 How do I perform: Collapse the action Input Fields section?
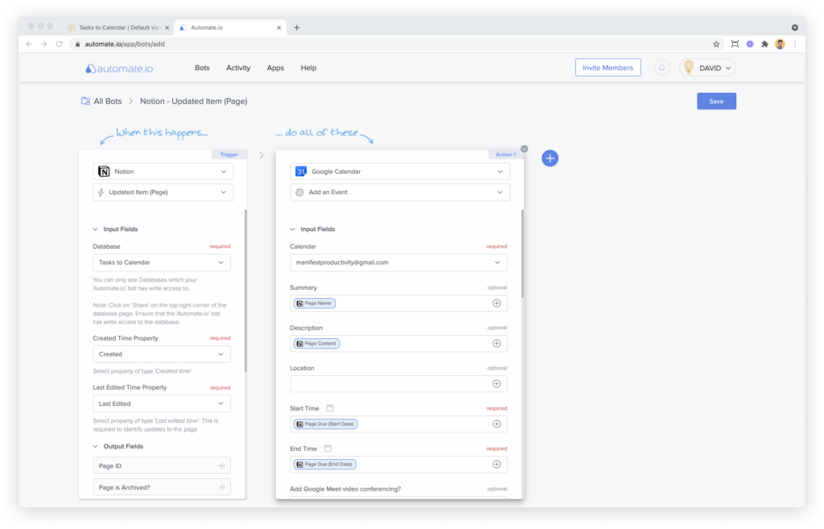(x=292, y=229)
